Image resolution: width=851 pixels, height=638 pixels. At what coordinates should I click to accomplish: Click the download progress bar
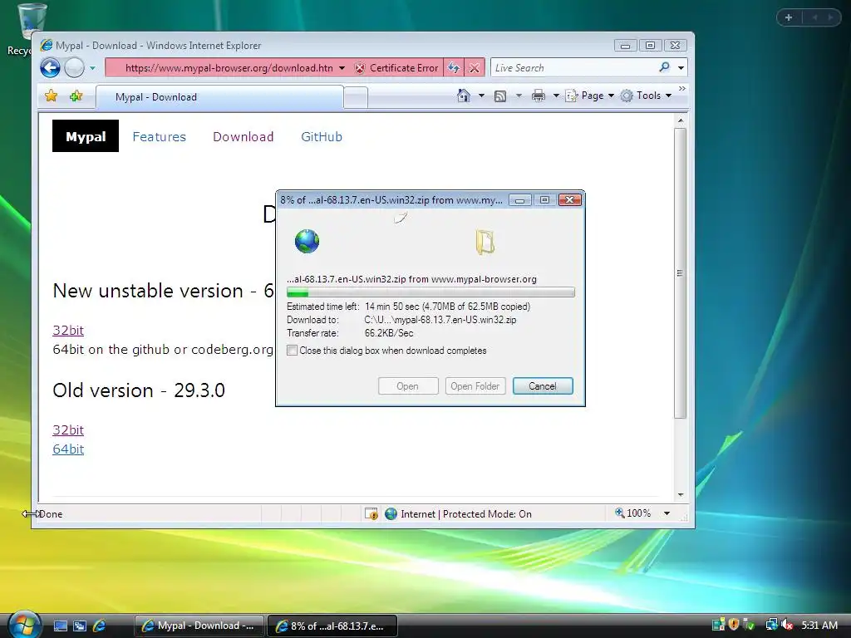coord(430,292)
